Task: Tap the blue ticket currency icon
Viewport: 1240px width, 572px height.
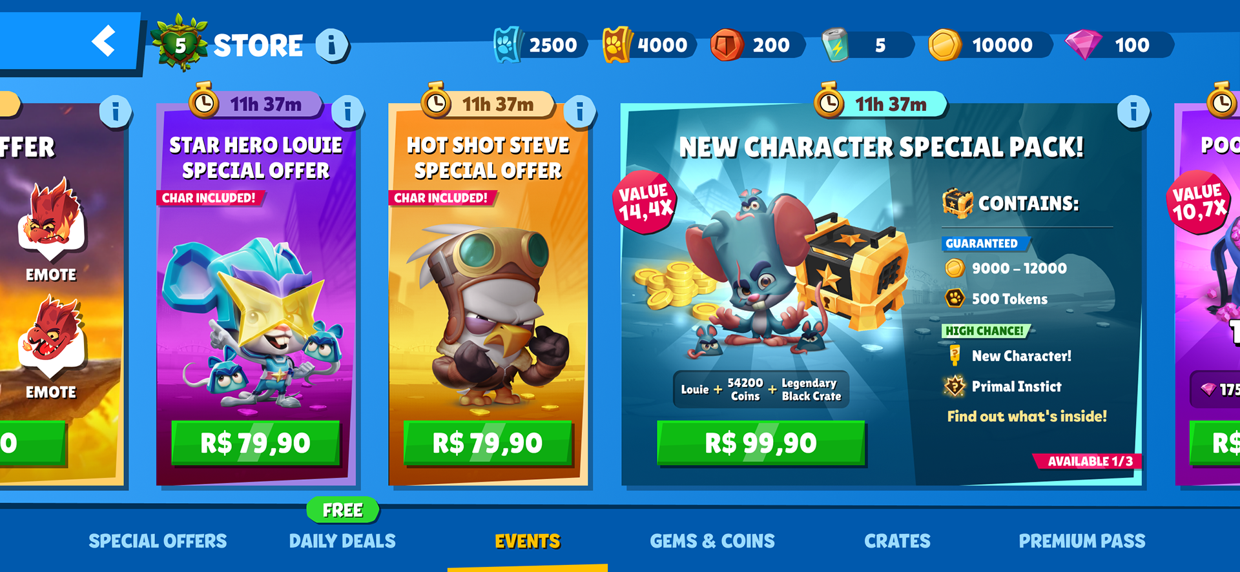Action: pyautogui.click(x=507, y=44)
